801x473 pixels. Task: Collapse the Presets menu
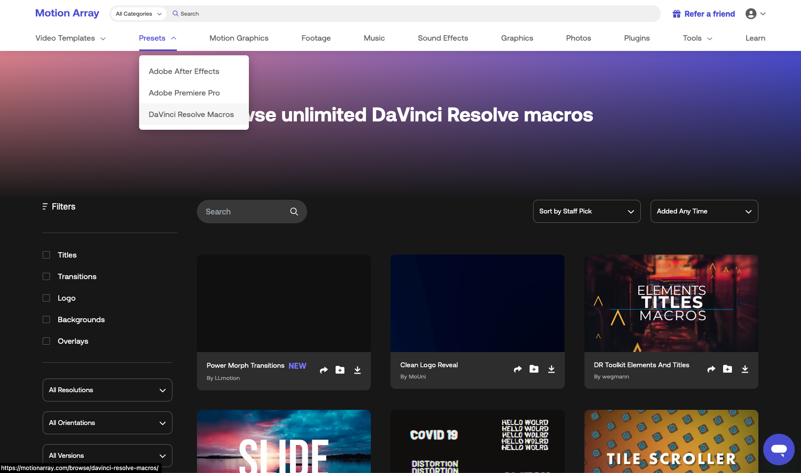157,38
